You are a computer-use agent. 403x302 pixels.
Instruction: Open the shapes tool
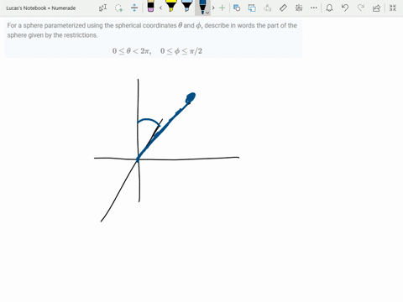click(x=237, y=8)
